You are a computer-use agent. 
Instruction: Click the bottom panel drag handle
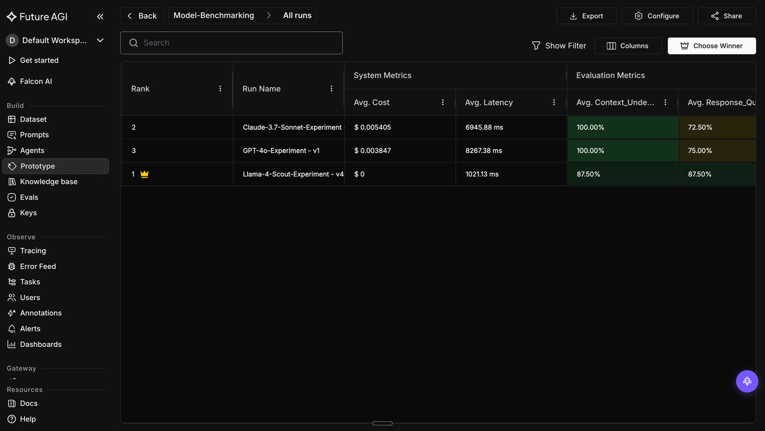coord(382,423)
